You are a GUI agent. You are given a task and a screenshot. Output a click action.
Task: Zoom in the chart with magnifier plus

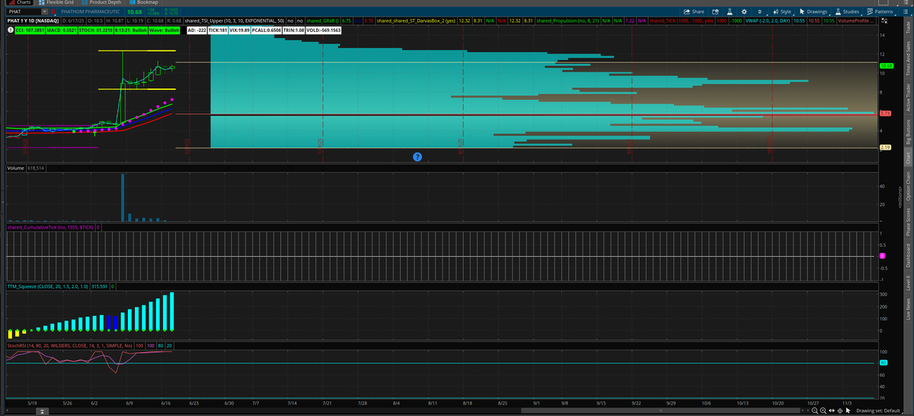[x=823, y=411]
